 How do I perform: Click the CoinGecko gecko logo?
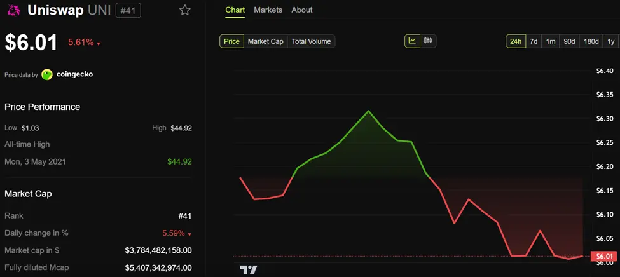point(47,74)
